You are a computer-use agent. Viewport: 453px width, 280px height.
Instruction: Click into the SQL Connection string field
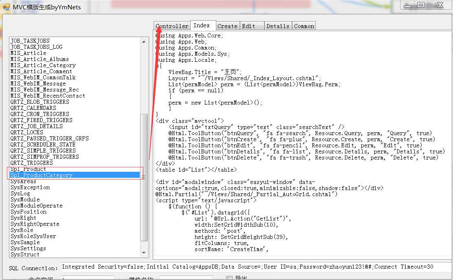(256, 267)
